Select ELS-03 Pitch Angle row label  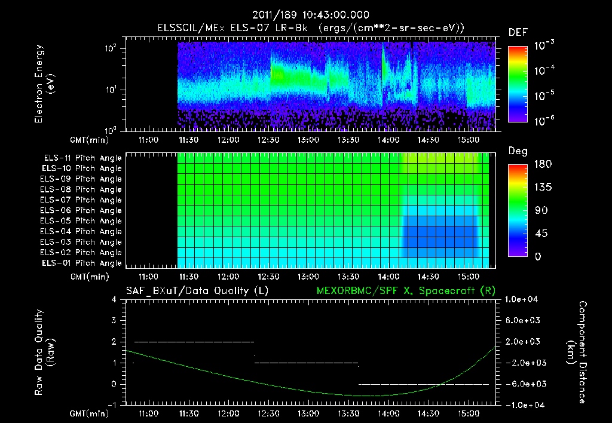point(81,243)
